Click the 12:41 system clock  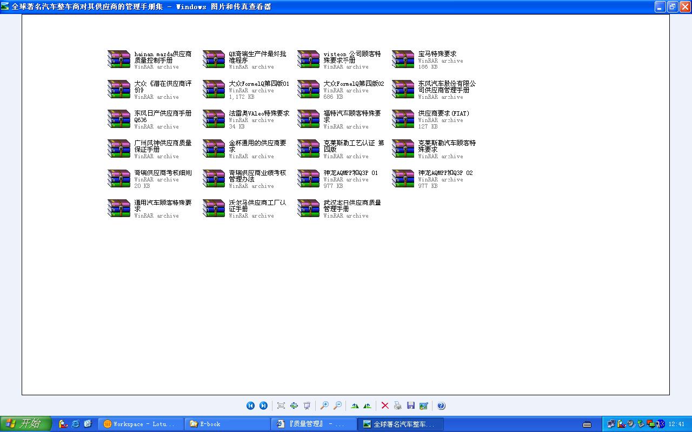tap(676, 424)
